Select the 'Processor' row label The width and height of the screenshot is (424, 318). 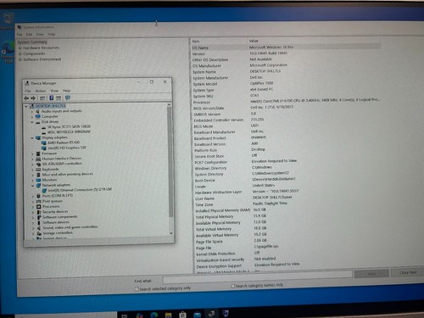(201, 103)
